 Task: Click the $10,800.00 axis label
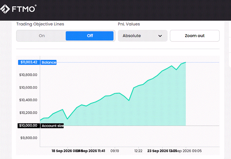click(28, 75)
